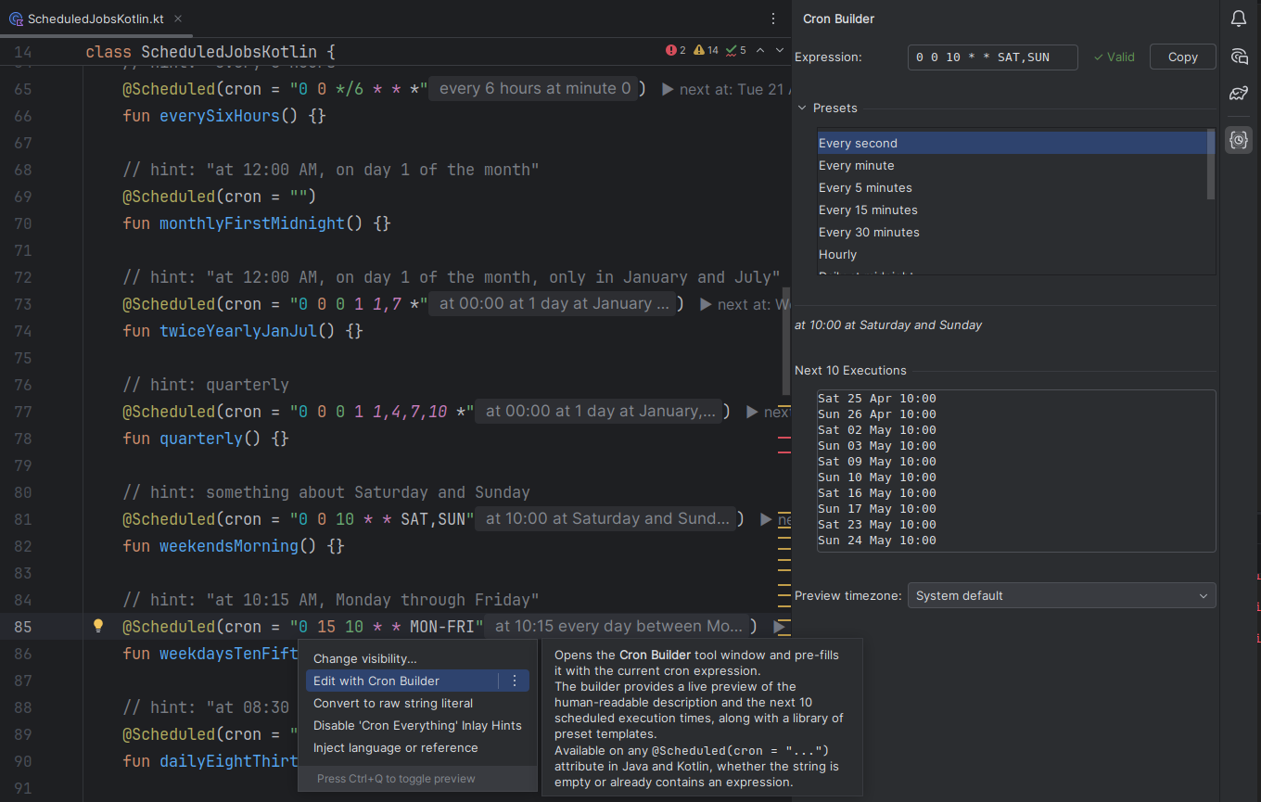
Task: Open the AI Assistant chat tool window icon
Action: coord(1239,57)
